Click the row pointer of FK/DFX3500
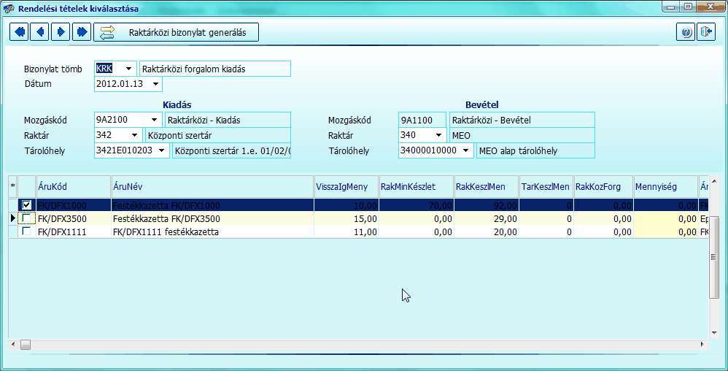The height and width of the screenshot is (371, 728). tap(13, 218)
